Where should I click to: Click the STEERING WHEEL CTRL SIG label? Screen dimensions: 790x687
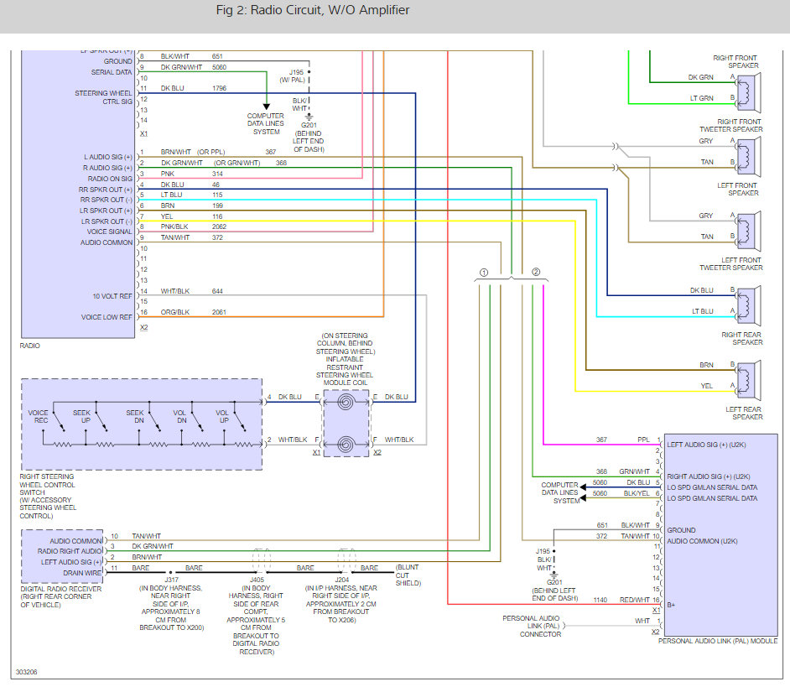coord(103,97)
